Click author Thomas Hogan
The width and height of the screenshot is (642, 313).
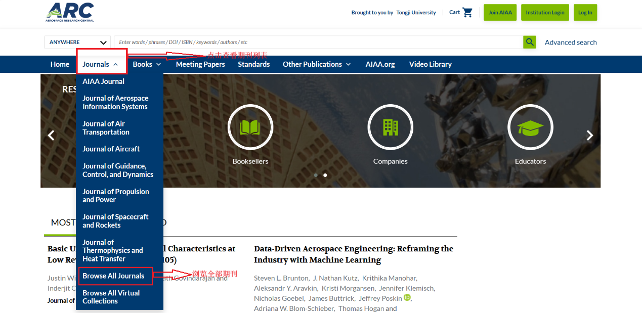[361, 308]
